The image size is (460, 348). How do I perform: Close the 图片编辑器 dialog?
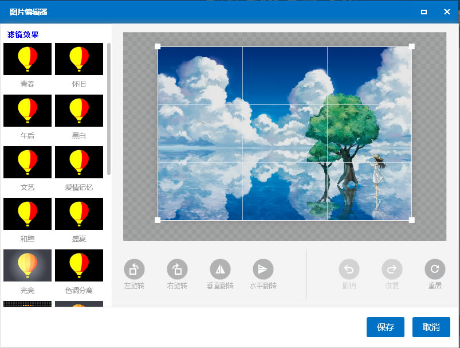click(447, 11)
